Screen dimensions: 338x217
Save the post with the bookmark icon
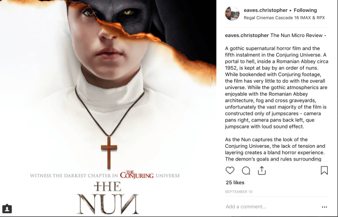[x=324, y=170]
